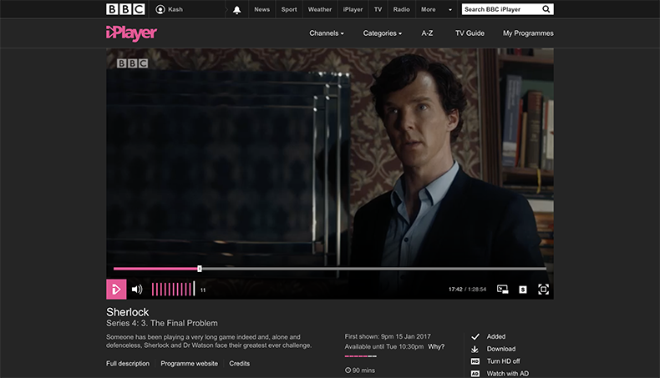Click the Why? availability link
Screen dimensions: 660x378
click(436, 346)
